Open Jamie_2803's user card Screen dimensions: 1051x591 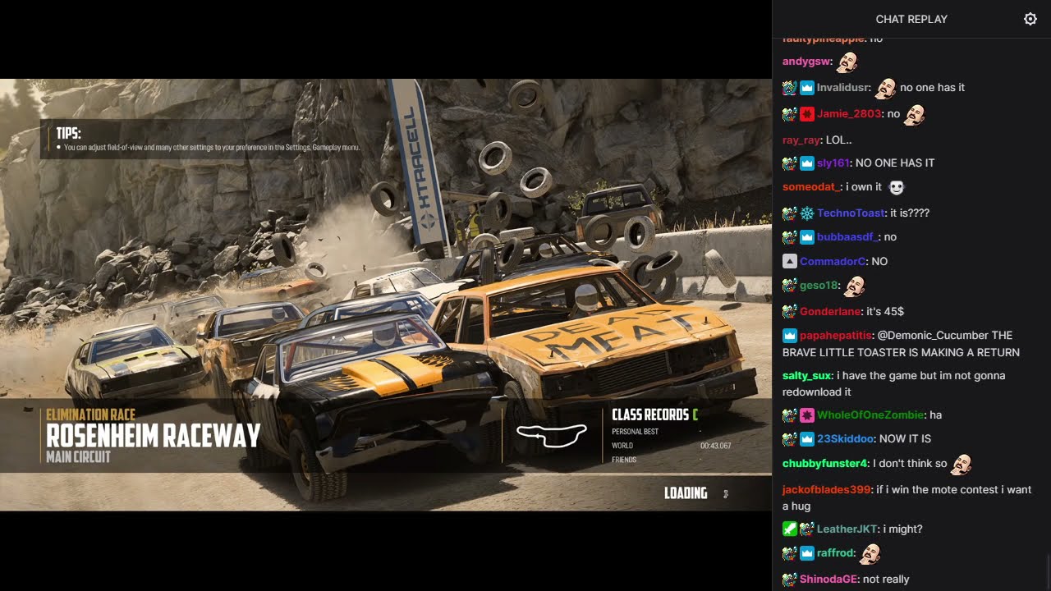(x=849, y=114)
